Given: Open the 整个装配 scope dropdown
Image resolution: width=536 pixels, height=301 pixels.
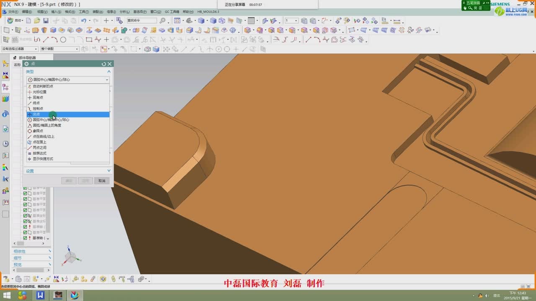Looking at the screenshot, I should (x=59, y=49).
